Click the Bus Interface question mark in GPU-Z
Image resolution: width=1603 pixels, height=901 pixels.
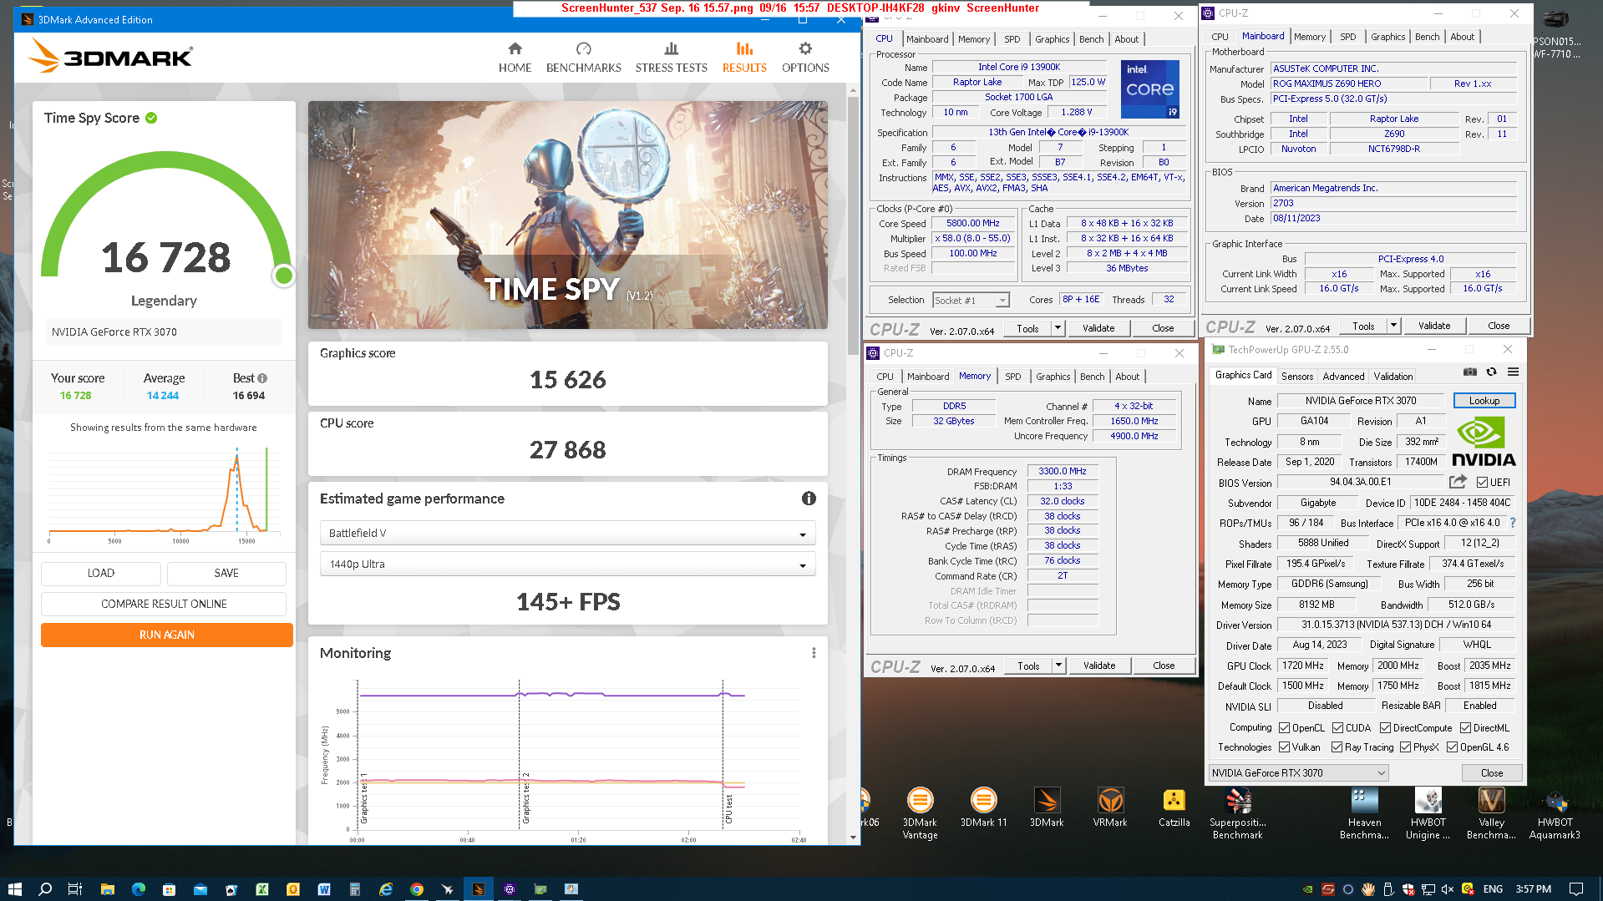[1512, 523]
